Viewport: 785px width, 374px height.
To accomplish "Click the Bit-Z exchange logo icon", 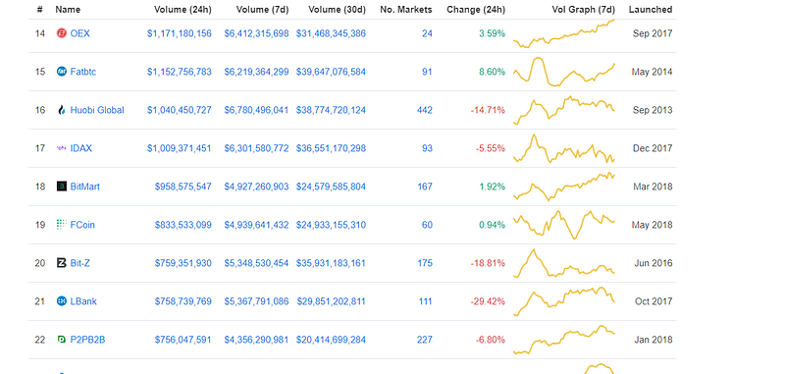I will point(62,263).
